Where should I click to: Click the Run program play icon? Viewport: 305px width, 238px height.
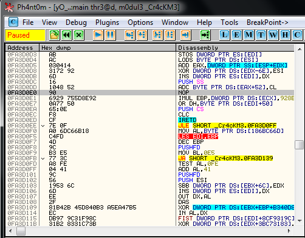coord(98,35)
